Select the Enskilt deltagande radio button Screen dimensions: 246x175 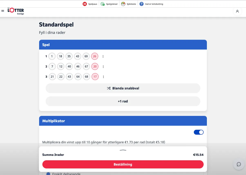[48, 174]
